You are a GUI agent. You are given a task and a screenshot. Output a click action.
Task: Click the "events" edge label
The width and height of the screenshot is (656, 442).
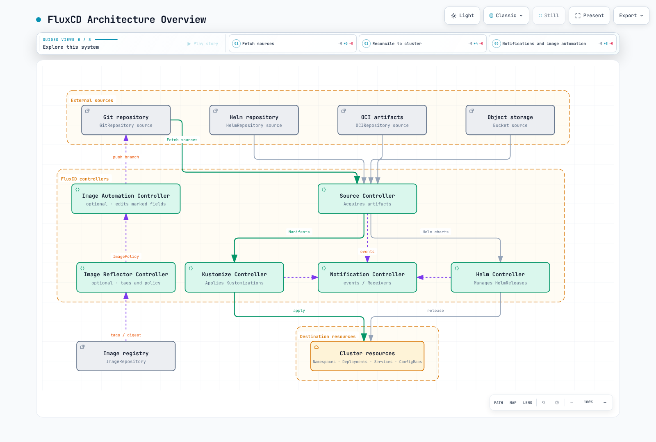pos(367,252)
